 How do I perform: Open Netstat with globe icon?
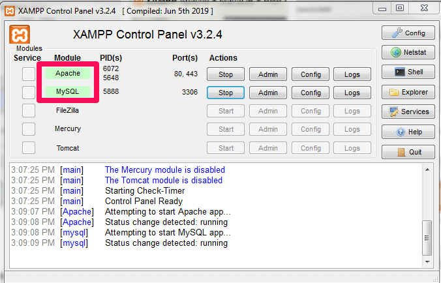pos(408,52)
